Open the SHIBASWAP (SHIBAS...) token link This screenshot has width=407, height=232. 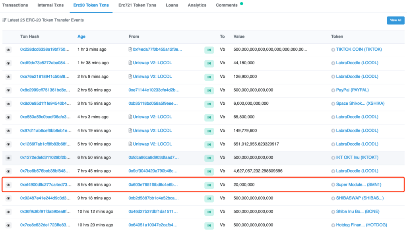tap(360, 198)
